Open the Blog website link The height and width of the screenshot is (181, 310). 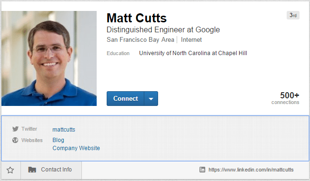click(x=58, y=140)
